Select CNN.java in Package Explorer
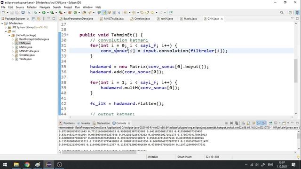 (x=25, y=43)
